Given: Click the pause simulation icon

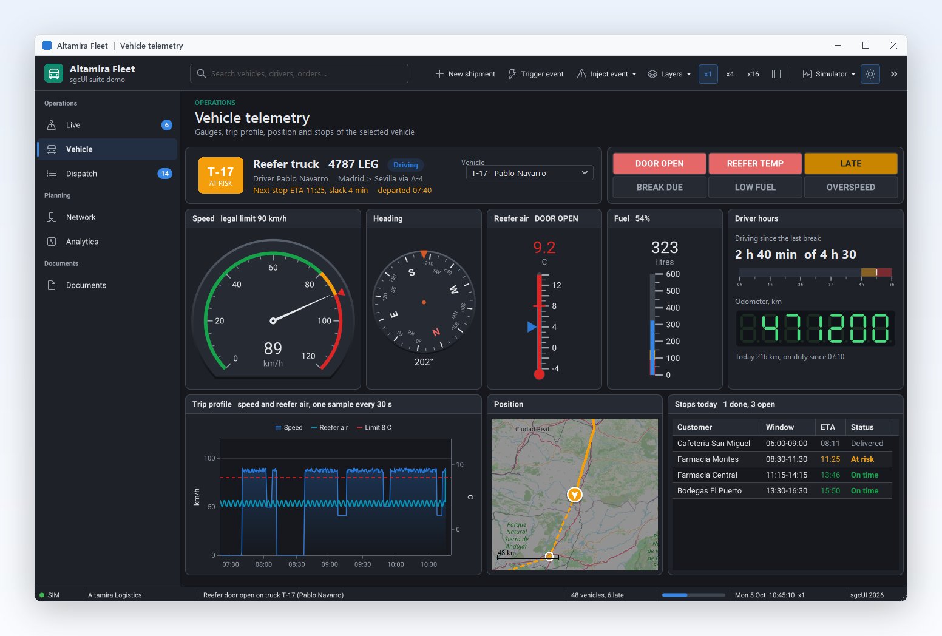Looking at the screenshot, I should tap(776, 74).
